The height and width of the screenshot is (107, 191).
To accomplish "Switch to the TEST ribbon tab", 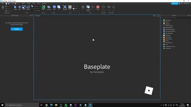I will (34, 4).
